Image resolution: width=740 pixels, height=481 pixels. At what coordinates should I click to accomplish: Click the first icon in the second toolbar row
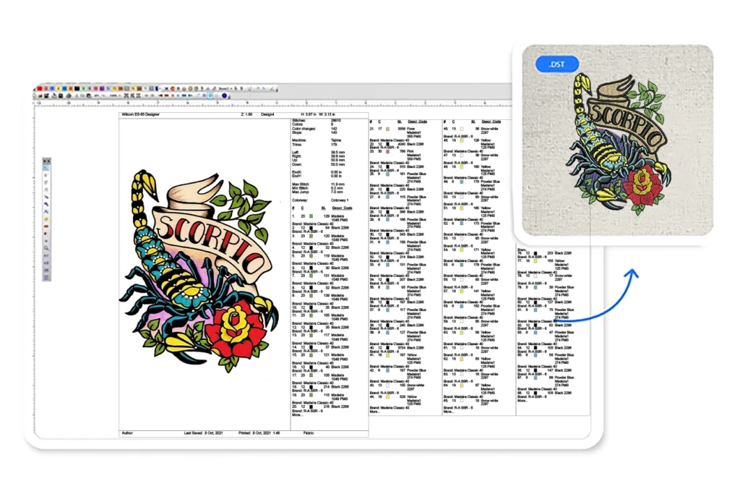pos(34,95)
